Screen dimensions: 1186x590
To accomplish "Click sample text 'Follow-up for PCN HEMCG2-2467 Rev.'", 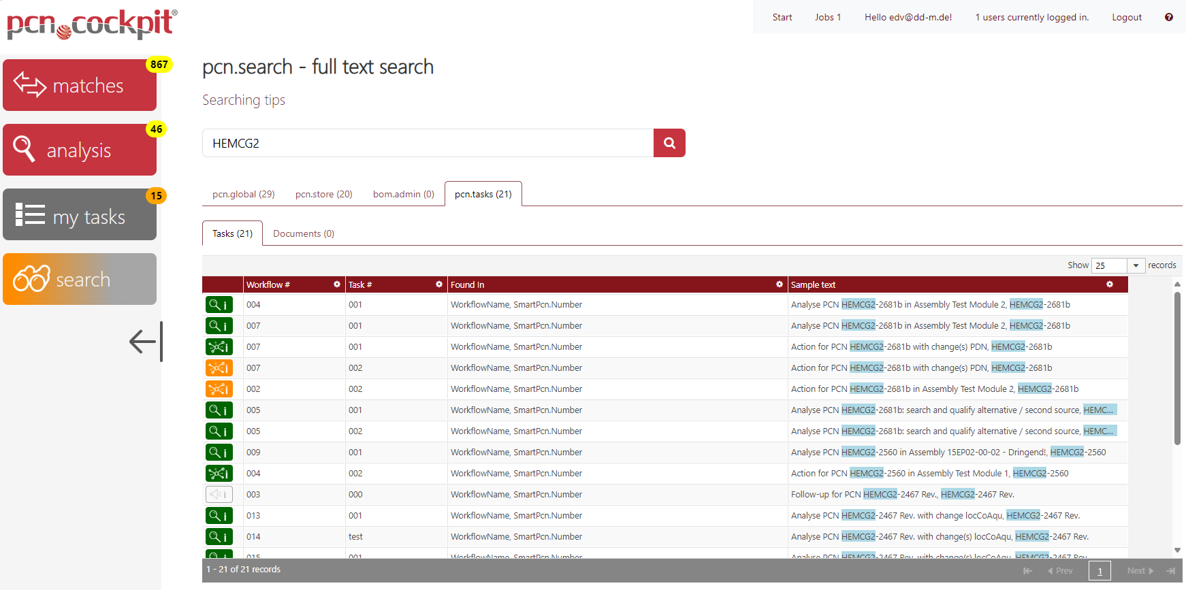I will [x=903, y=495].
